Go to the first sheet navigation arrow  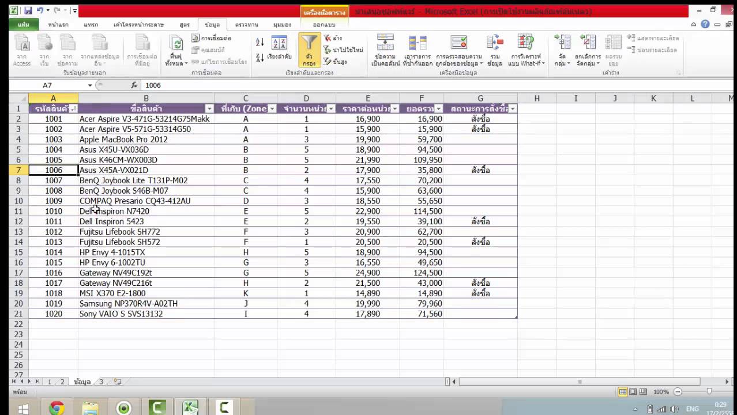click(14, 382)
